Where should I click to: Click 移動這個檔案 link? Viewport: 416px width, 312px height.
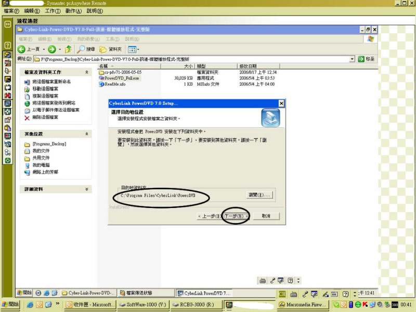pyautogui.click(x=45, y=89)
